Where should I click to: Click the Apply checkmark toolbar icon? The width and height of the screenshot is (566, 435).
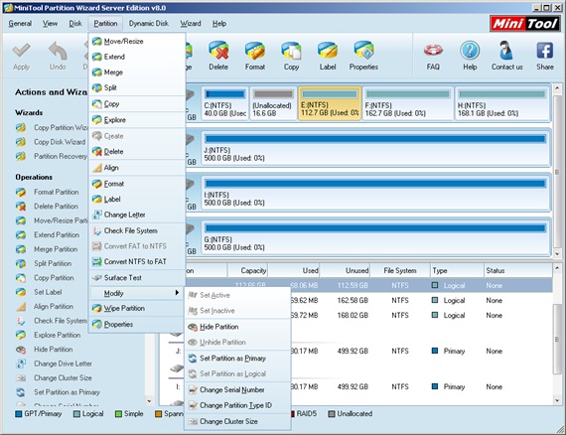coord(21,51)
